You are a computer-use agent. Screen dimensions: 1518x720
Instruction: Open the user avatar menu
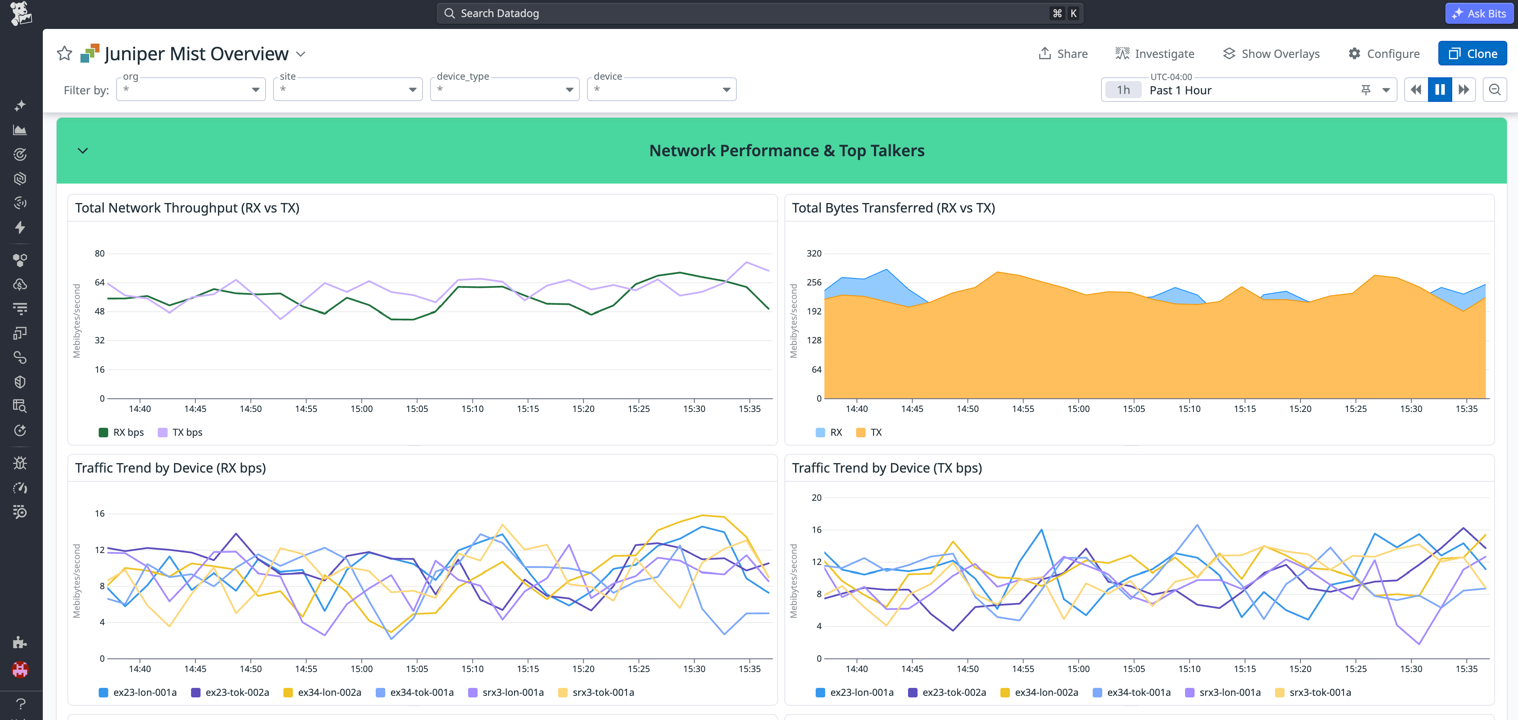click(x=20, y=669)
